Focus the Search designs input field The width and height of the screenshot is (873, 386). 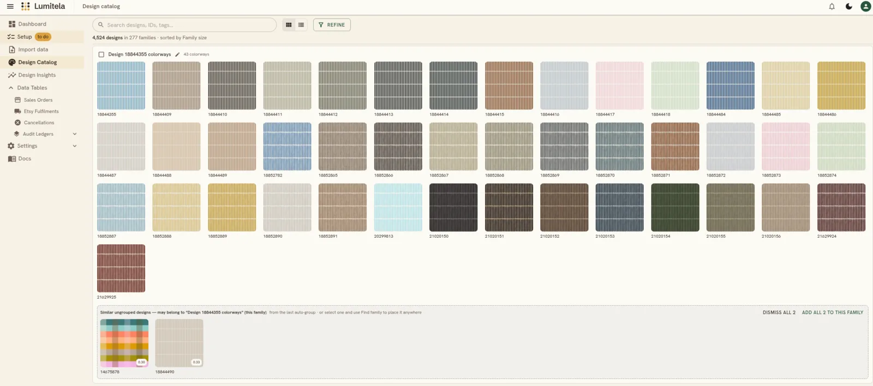pos(184,25)
